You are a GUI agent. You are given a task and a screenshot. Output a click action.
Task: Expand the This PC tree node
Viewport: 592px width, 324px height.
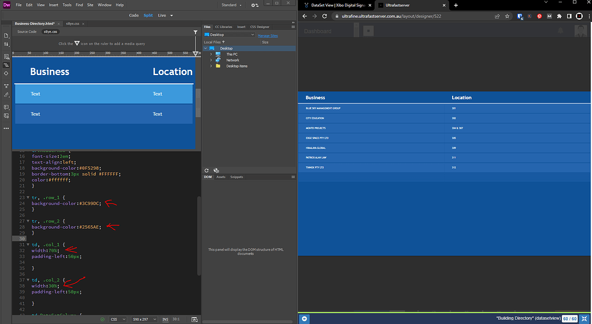[x=211, y=54]
